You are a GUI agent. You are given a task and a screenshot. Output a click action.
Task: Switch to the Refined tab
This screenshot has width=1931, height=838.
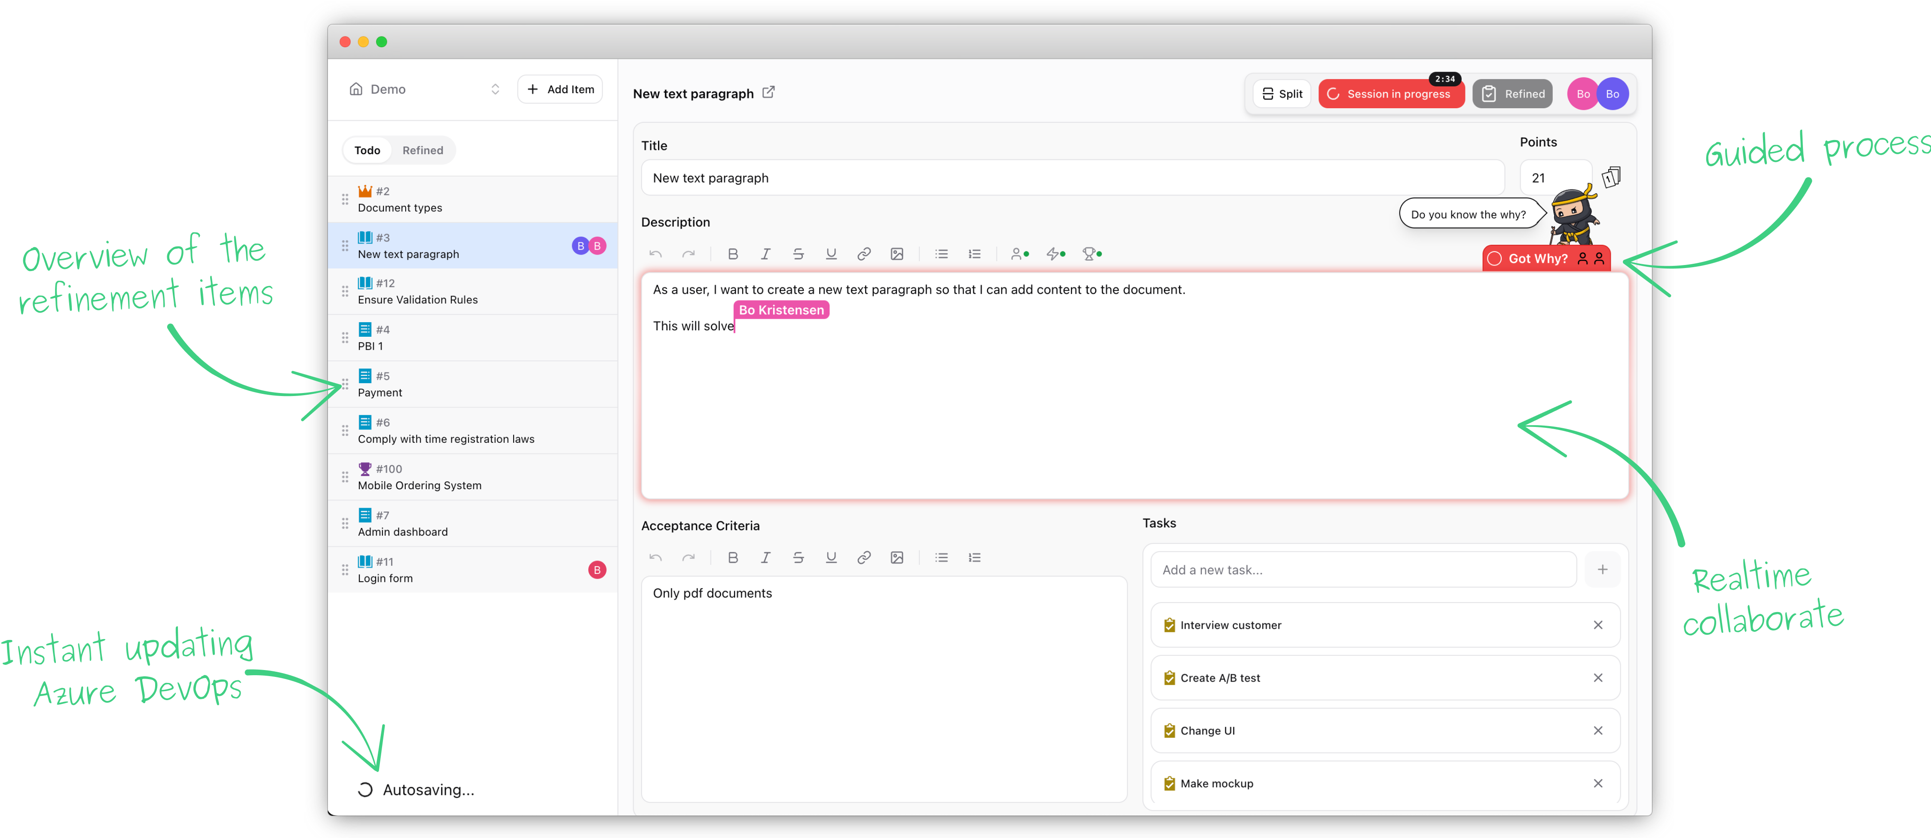click(422, 150)
